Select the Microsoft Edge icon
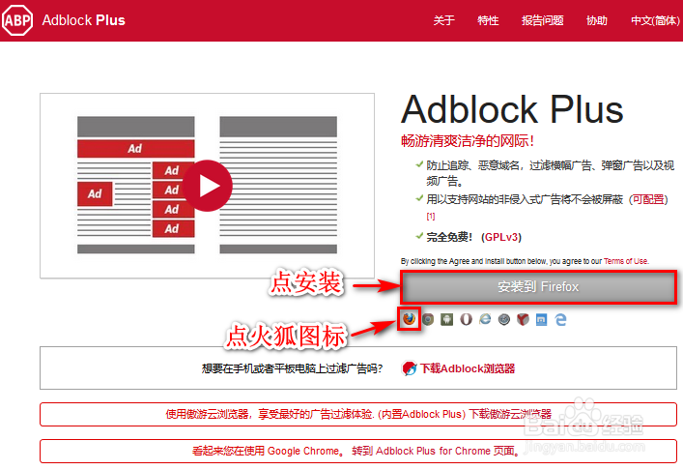 pos(560,319)
